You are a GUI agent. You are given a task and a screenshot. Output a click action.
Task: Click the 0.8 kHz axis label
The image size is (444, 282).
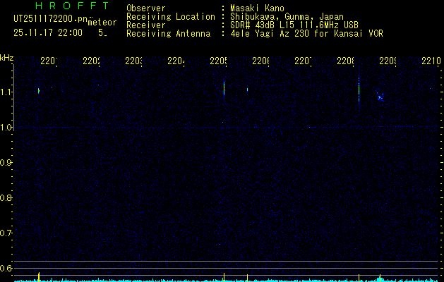pyautogui.click(x=5, y=197)
